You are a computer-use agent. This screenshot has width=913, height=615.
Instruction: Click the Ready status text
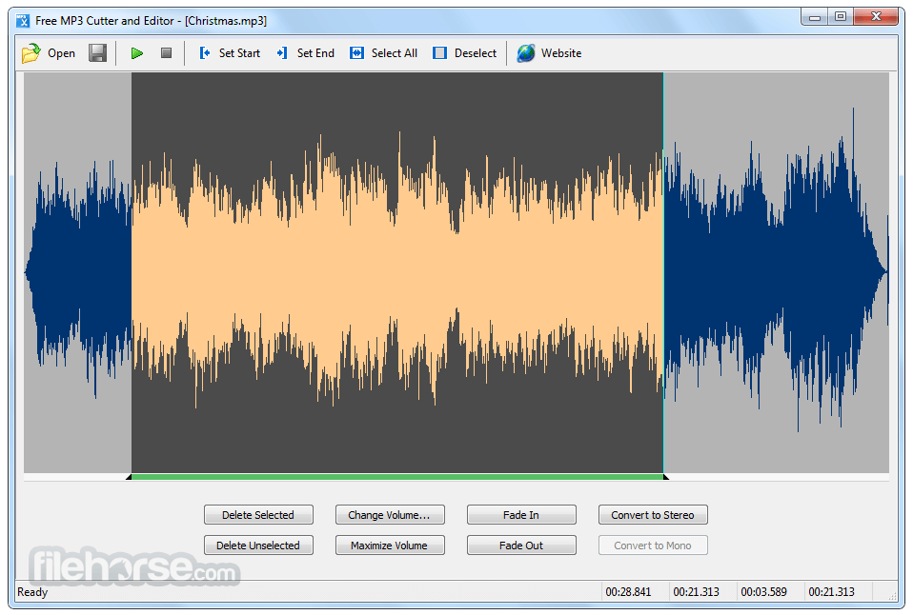[32, 592]
